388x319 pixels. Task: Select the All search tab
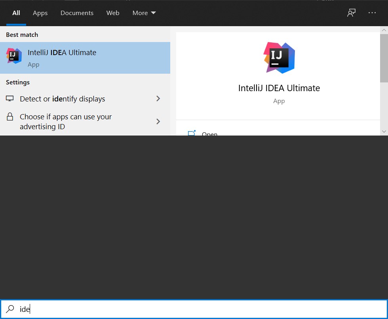[16, 13]
